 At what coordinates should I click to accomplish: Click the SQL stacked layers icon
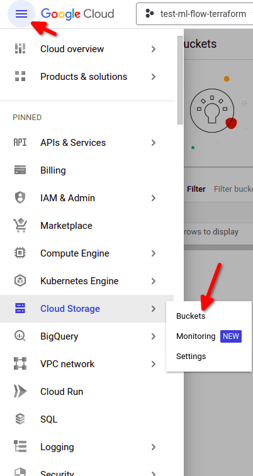tap(20, 419)
